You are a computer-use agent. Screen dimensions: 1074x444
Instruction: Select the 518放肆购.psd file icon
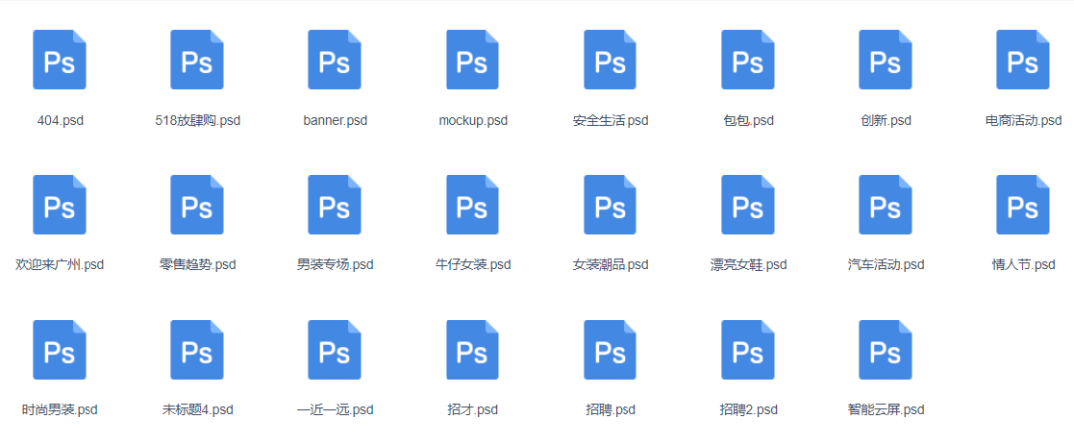[x=197, y=60]
